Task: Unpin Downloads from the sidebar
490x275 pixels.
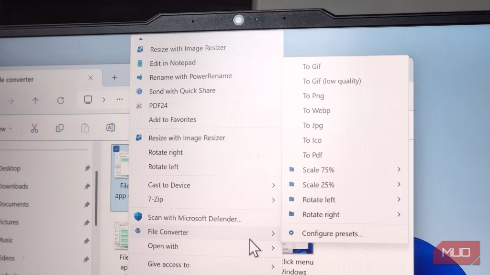Action: tap(88, 186)
